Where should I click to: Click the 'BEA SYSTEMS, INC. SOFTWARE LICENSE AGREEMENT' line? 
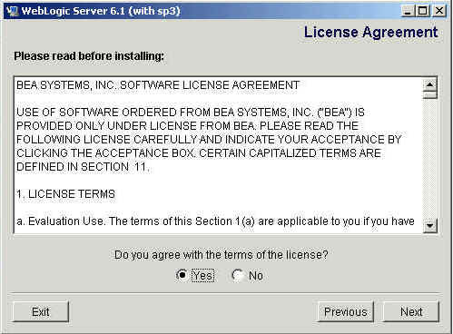(x=158, y=85)
